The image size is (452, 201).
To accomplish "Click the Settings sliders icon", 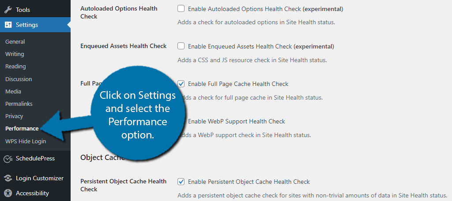I will [8, 25].
